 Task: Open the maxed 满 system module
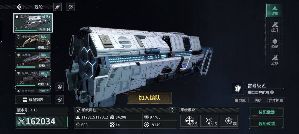(229, 121)
